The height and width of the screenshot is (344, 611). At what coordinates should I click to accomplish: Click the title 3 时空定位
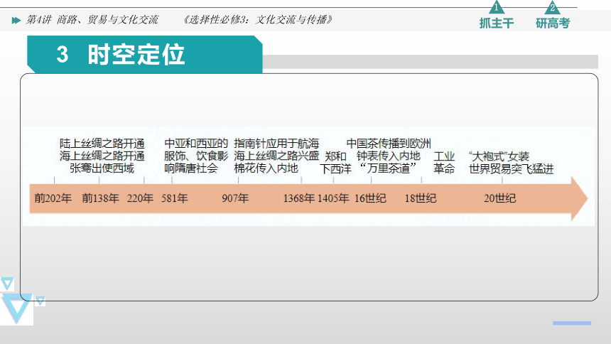(x=120, y=54)
